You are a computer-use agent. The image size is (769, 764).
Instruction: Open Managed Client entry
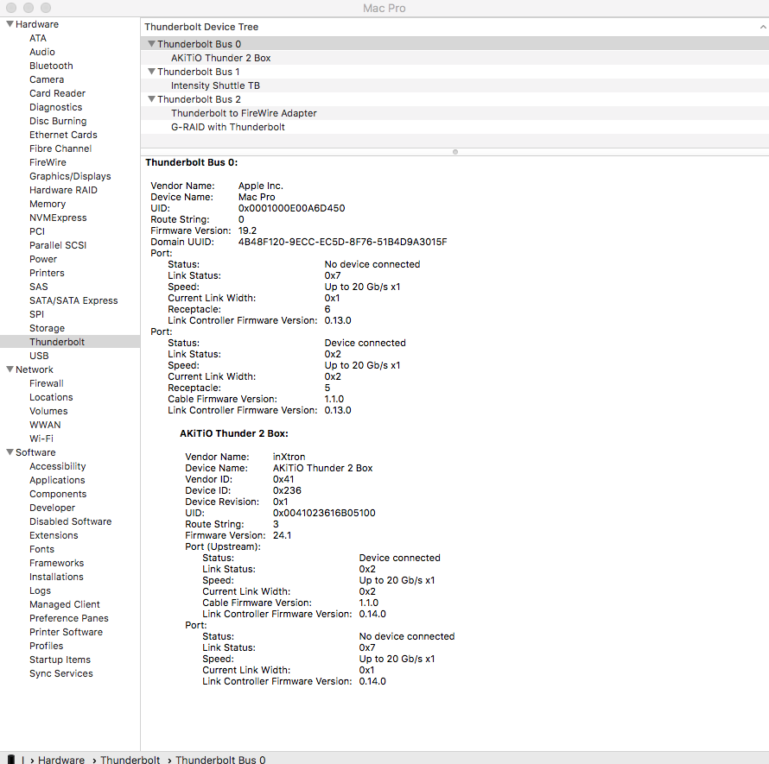(x=64, y=604)
